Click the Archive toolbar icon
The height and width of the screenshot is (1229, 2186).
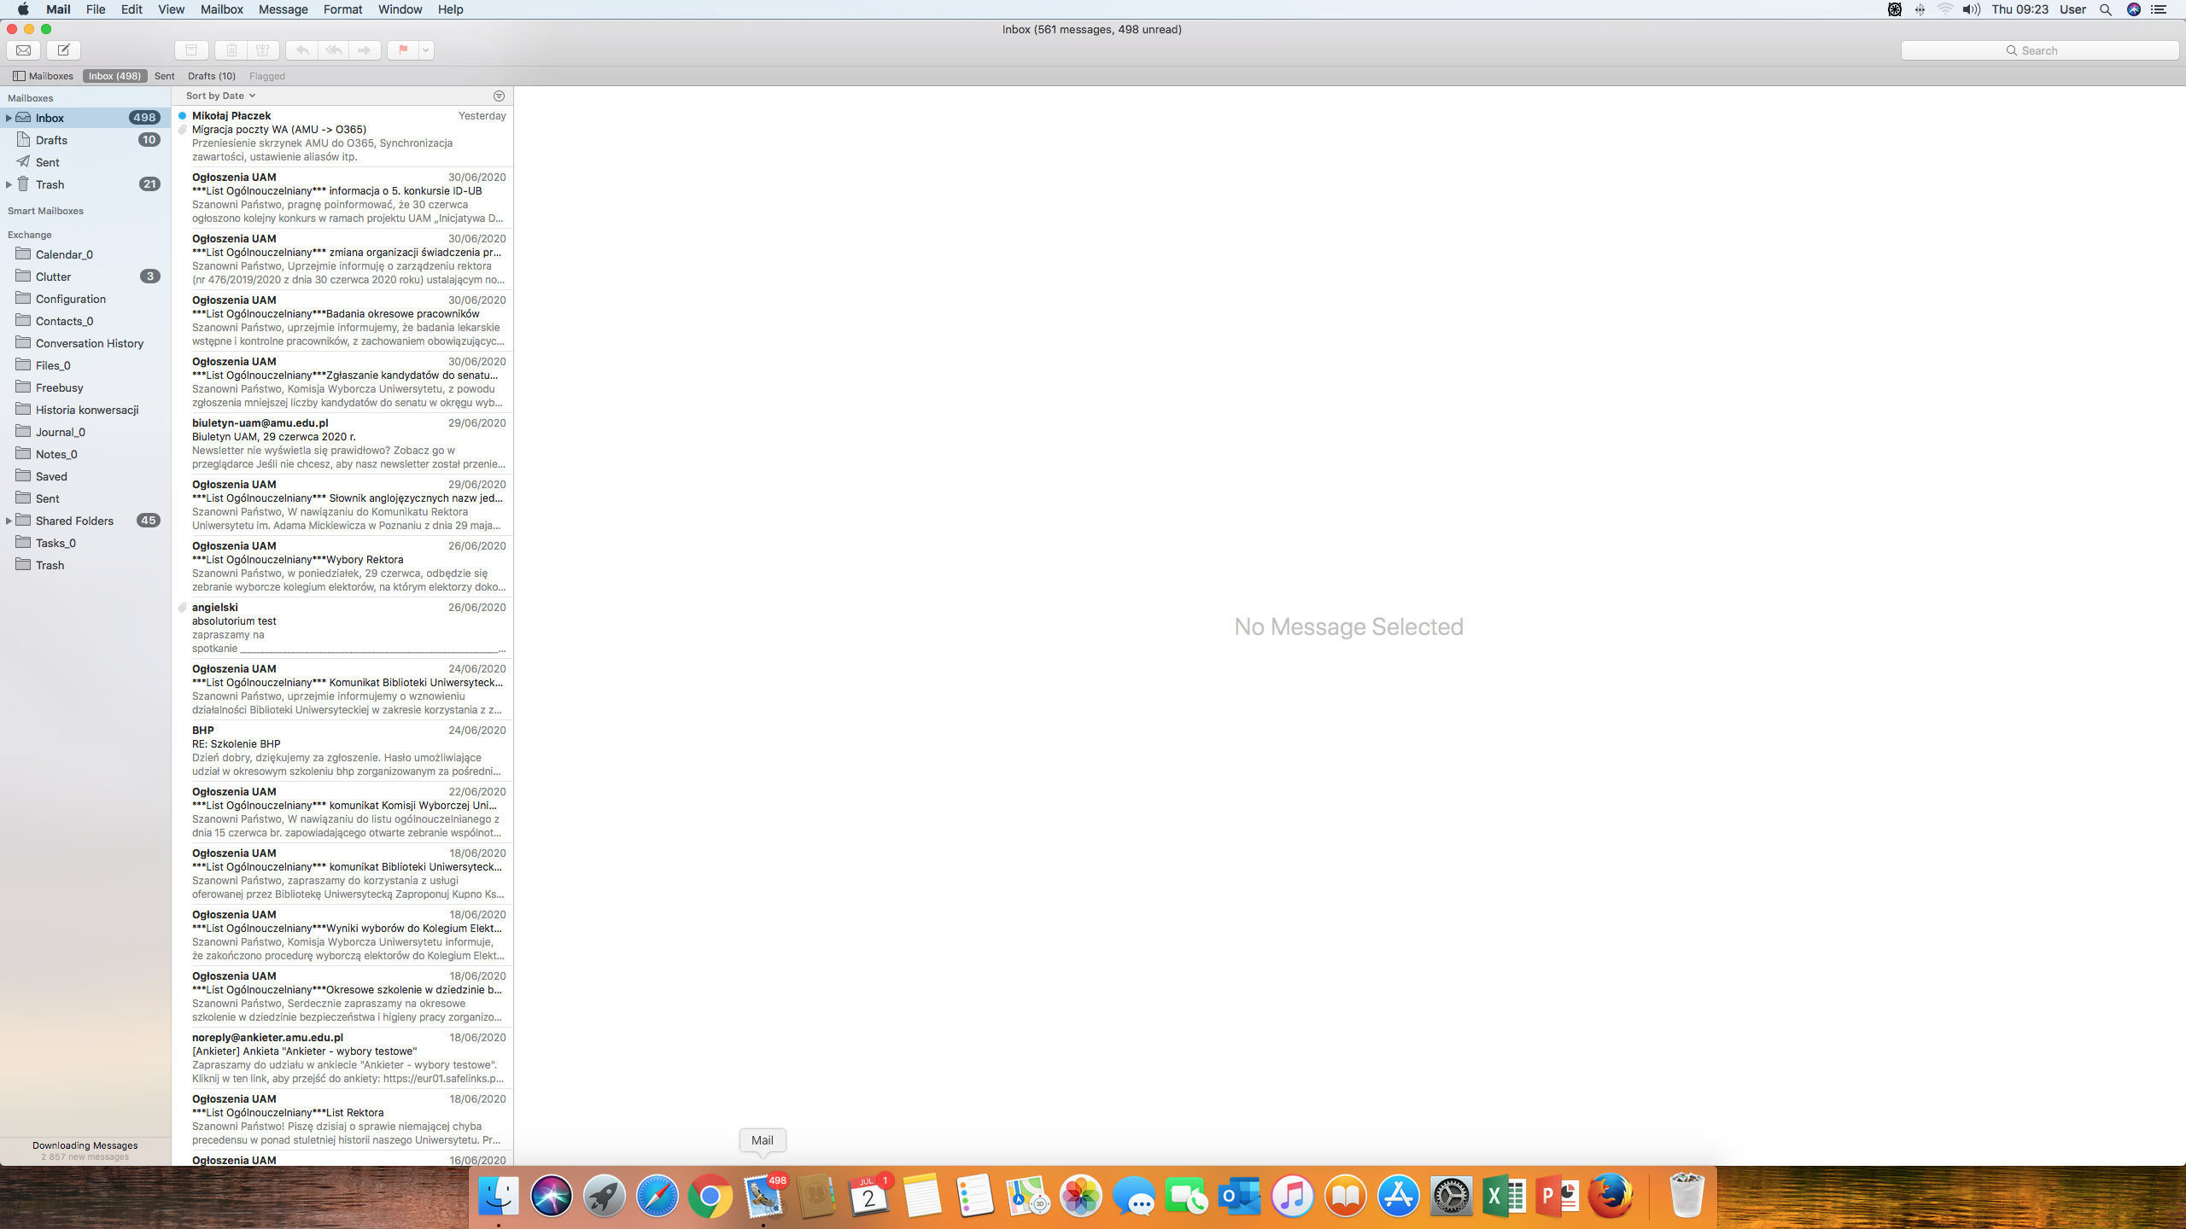pos(191,50)
